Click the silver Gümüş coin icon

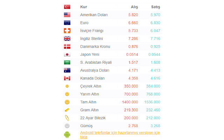(x=67, y=126)
